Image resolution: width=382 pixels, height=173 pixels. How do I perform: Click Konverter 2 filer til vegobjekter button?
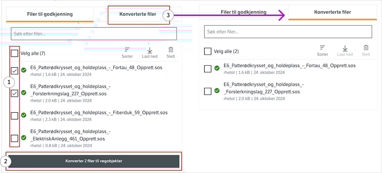(x=94, y=161)
